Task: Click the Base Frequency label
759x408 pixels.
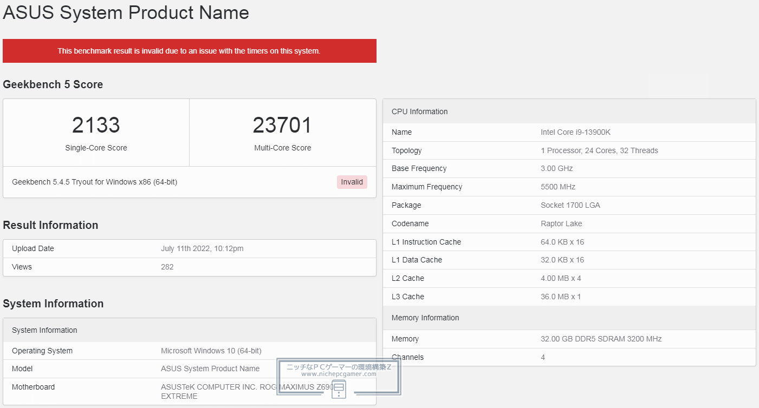Action: point(419,168)
